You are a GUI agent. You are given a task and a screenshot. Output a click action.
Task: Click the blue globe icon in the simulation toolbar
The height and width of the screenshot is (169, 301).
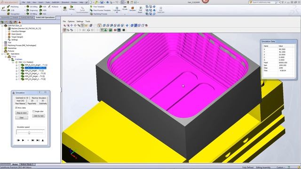pos(127,25)
